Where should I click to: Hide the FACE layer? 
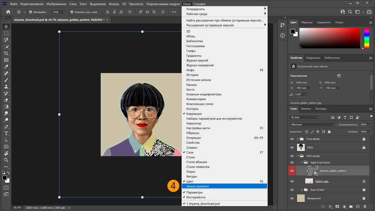pyautogui.click(x=292, y=147)
